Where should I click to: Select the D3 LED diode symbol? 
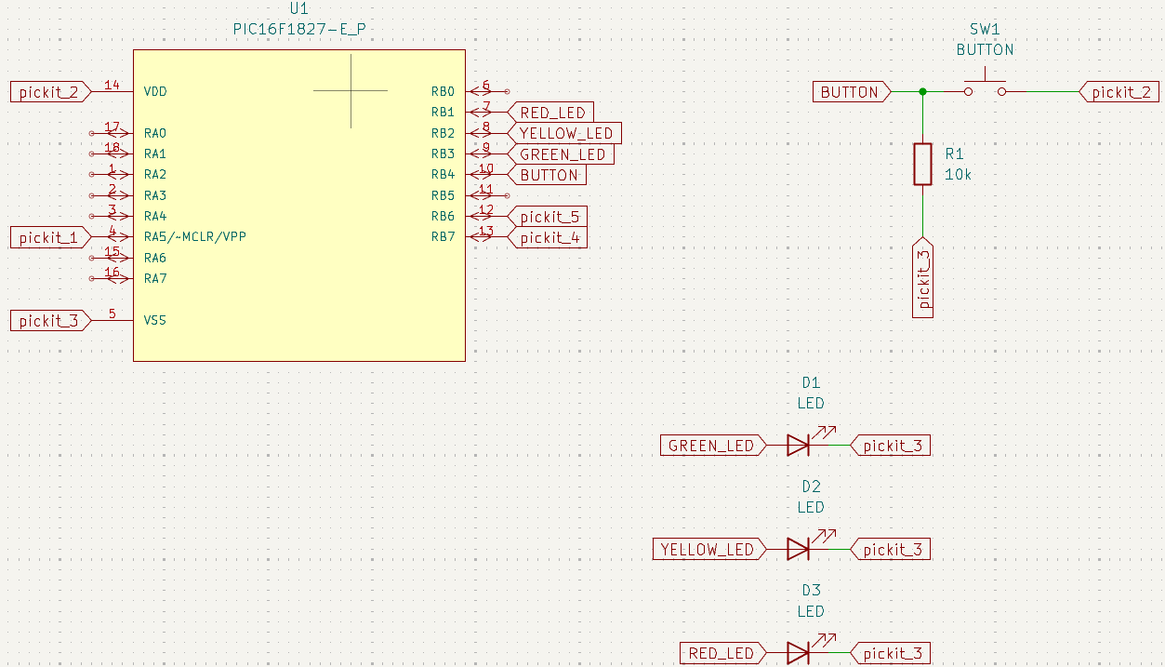[x=799, y=653]
